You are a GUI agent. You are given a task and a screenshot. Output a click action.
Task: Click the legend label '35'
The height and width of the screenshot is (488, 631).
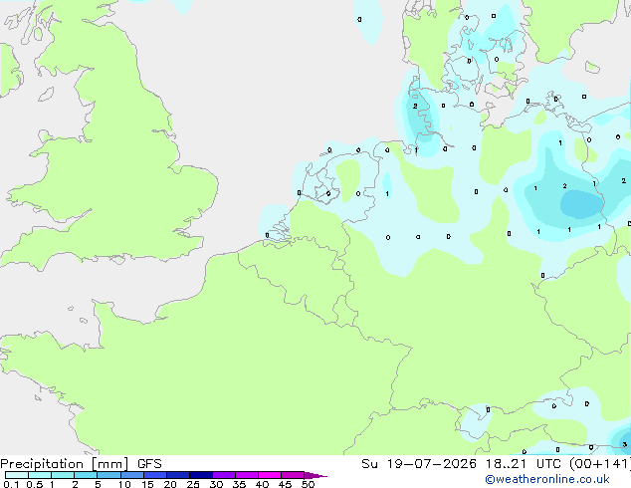[x=239, y=484]
